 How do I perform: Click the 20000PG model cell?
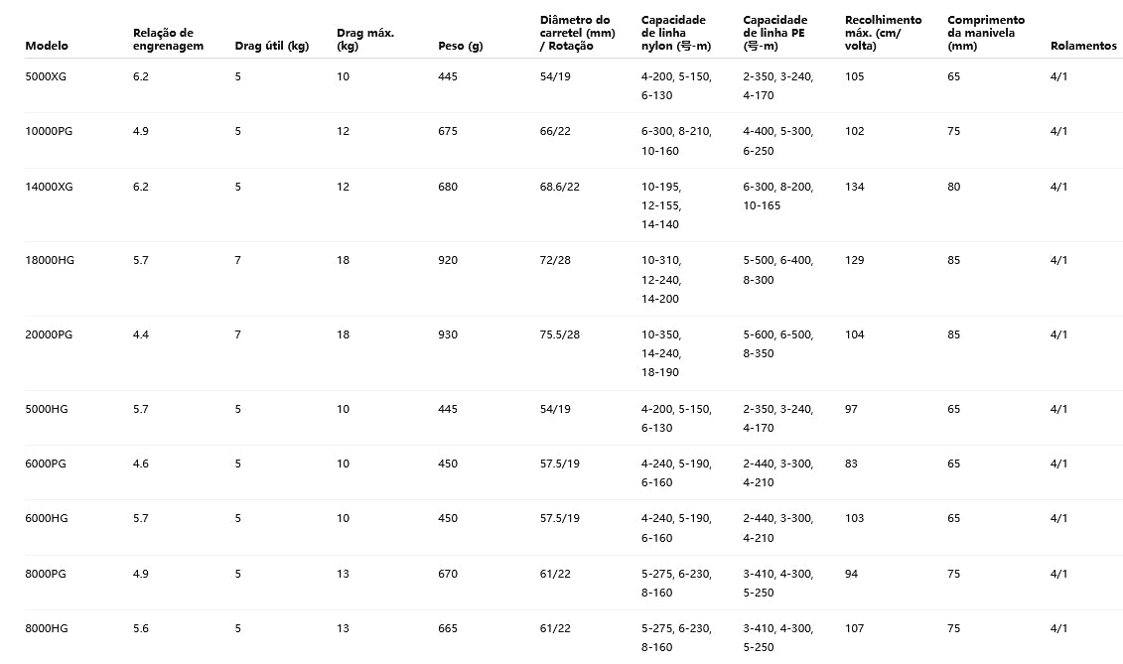(51, 334)
